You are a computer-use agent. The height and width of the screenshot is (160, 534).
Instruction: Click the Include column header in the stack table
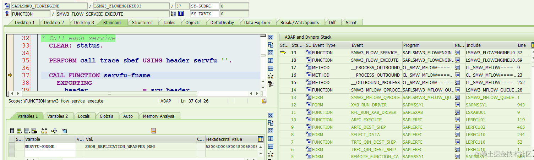click(x=491, y=45)
